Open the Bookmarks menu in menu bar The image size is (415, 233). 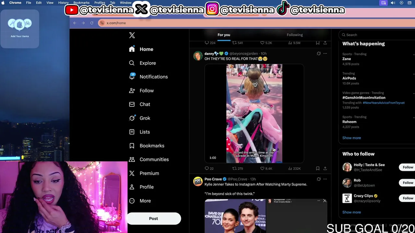click(81, 3)
